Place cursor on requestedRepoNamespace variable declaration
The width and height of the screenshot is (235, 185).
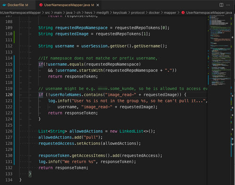pyautogui.click(x=81, y=28)
